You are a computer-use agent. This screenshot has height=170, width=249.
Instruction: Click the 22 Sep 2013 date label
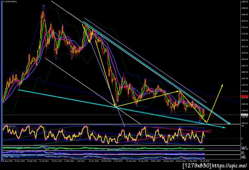pyautogui.click(x=131, y=161)
